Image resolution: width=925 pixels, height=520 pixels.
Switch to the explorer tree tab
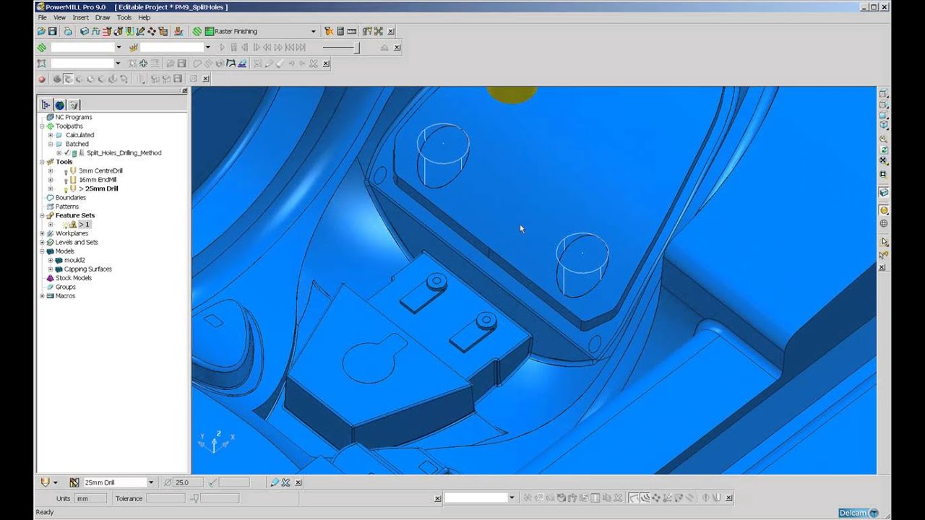tap(46, 105)
